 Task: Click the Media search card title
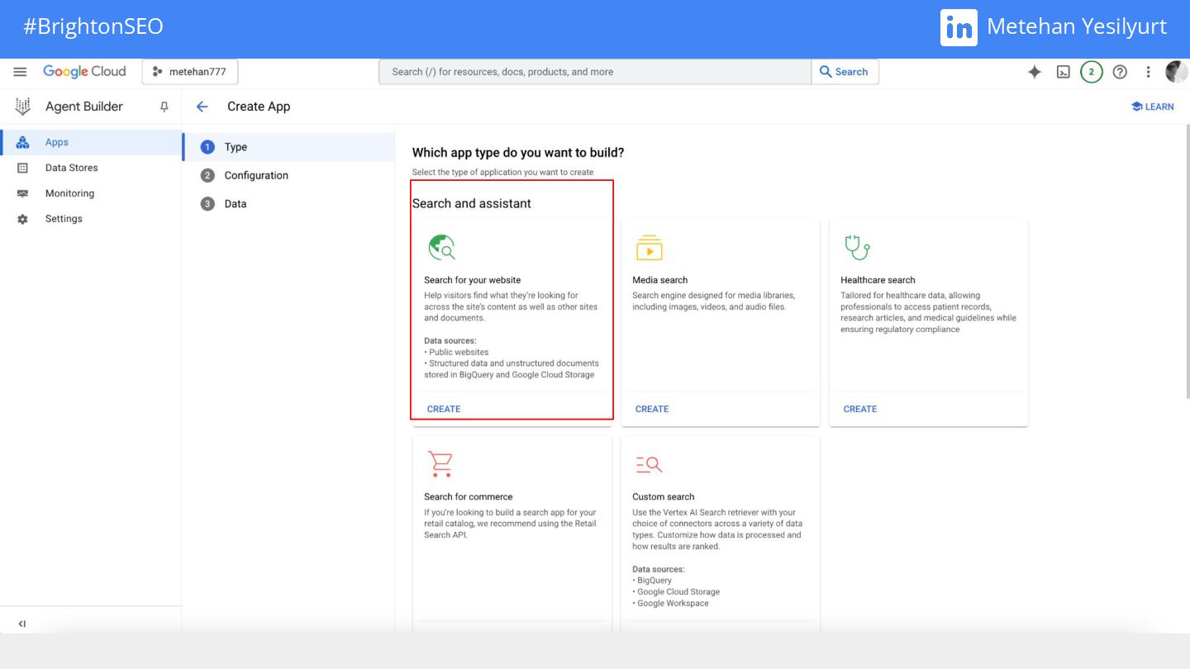[x=660, y=280]
